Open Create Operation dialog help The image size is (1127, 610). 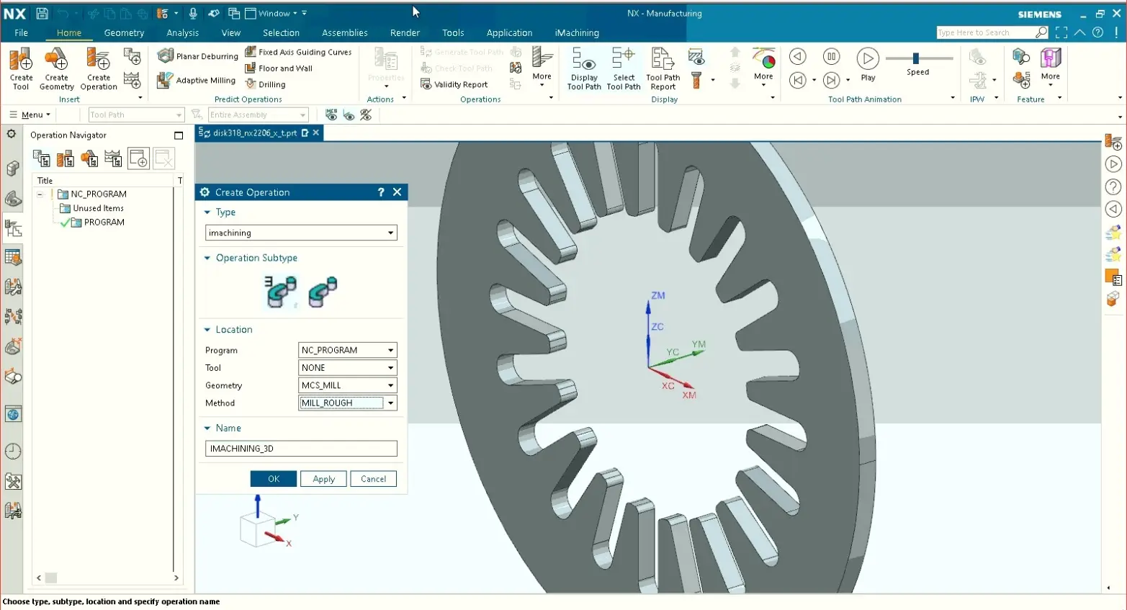[381, 192]
